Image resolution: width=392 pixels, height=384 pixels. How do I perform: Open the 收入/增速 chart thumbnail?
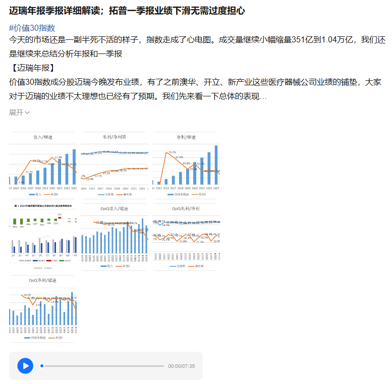coord(43,164)
